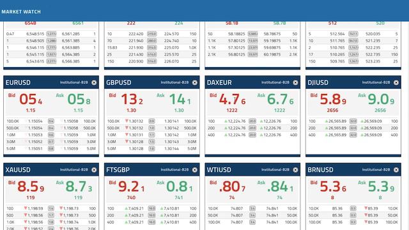
Task: Click the DAXEUR Ask price 6.7 6
Action: pos(280,100)
